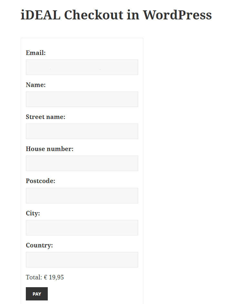Click the Country input field
Image resolution: width=244 pixels, height=304 pixels.
(82, 259)
